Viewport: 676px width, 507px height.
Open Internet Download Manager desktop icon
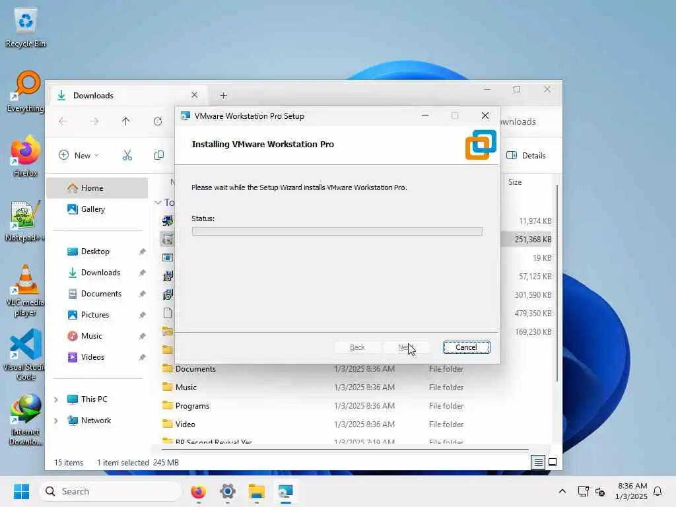(26, 419)
